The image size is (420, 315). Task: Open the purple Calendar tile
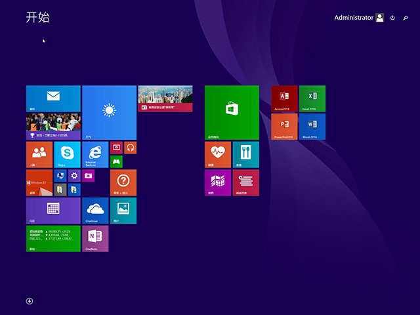point(53,211)
